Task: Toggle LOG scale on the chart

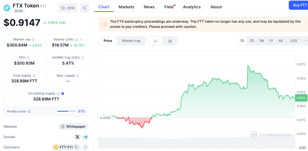Action: [x=294, y=41]
